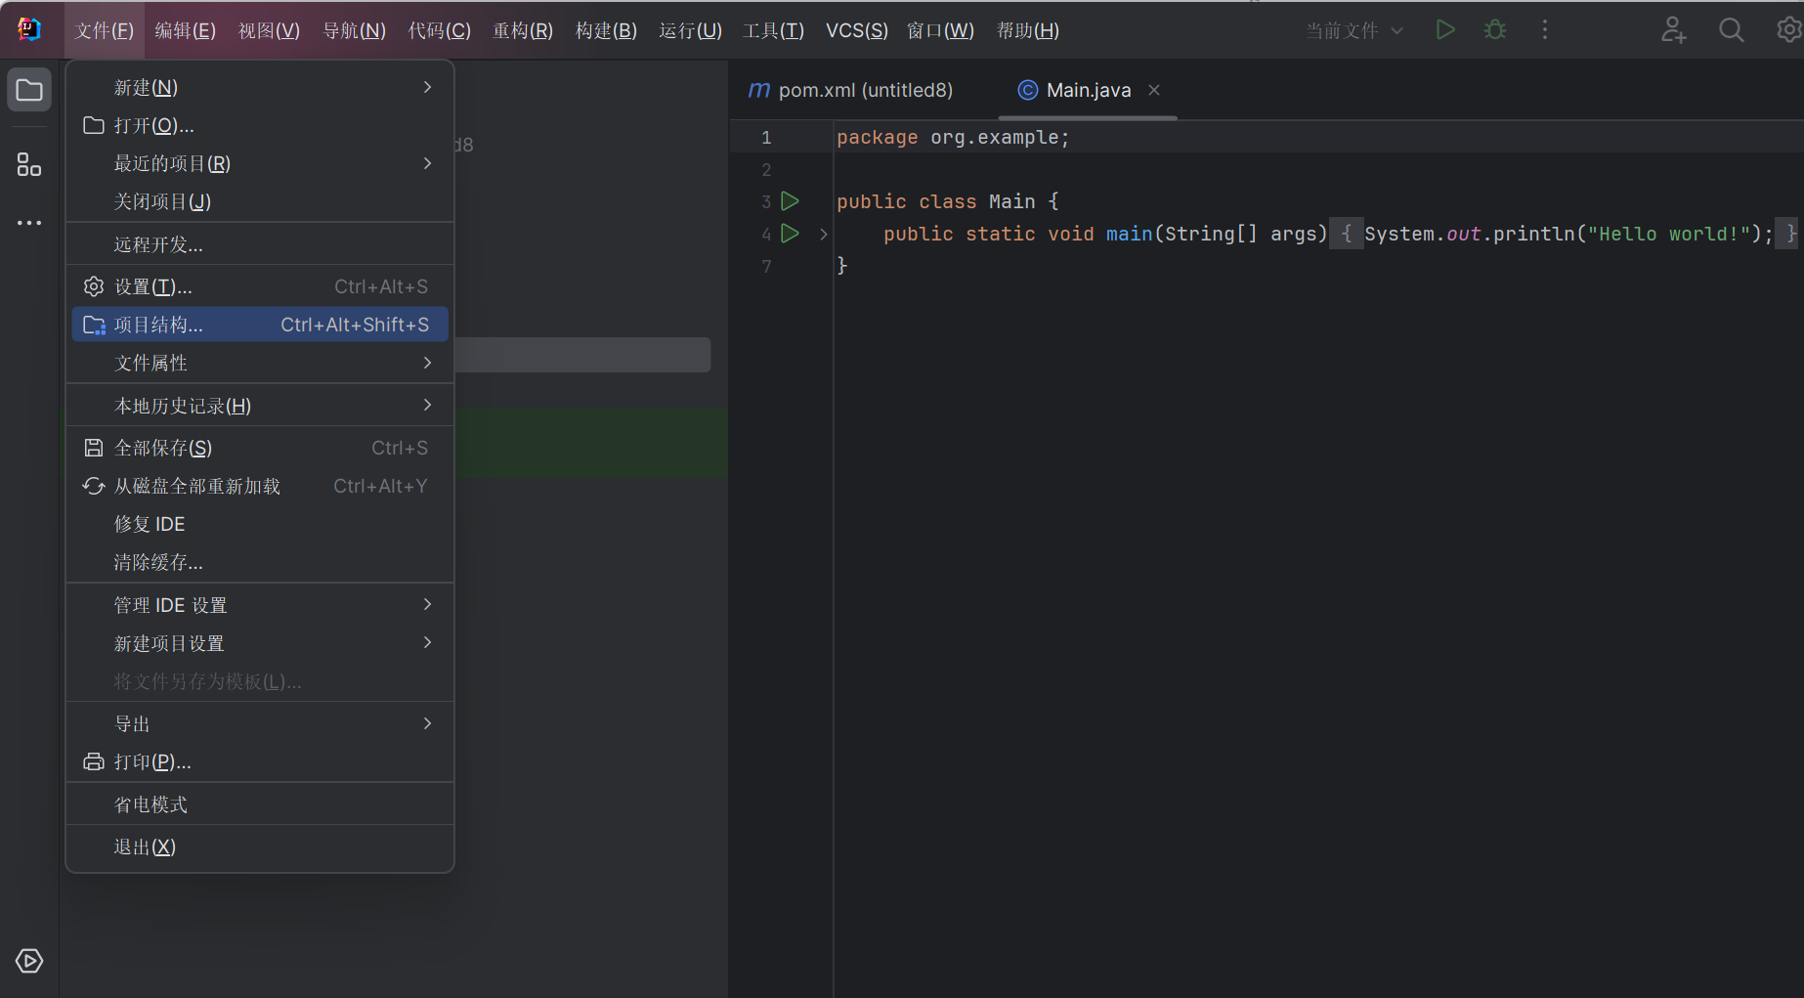Viewport: 1804px width, 998px height.
Task: Click the 'public class Main' declaration text
Action: tap(935, 201)
